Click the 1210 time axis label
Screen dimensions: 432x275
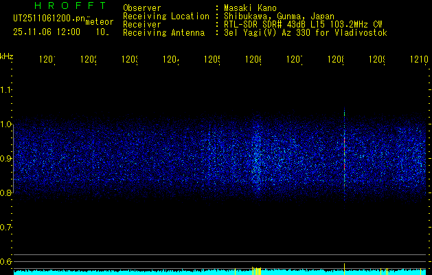(x=420, y=59)
